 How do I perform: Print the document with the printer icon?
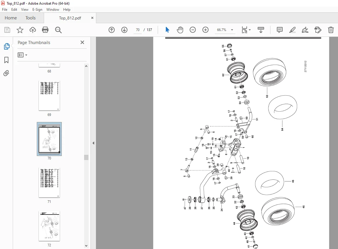(x=45, y=30)
